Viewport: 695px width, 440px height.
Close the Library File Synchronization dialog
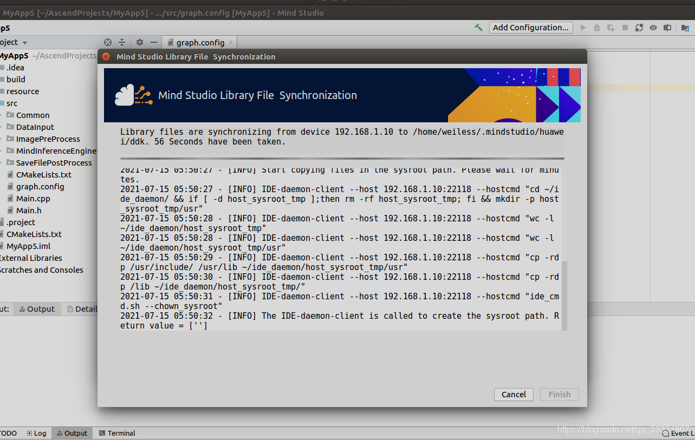coord(106,57)
